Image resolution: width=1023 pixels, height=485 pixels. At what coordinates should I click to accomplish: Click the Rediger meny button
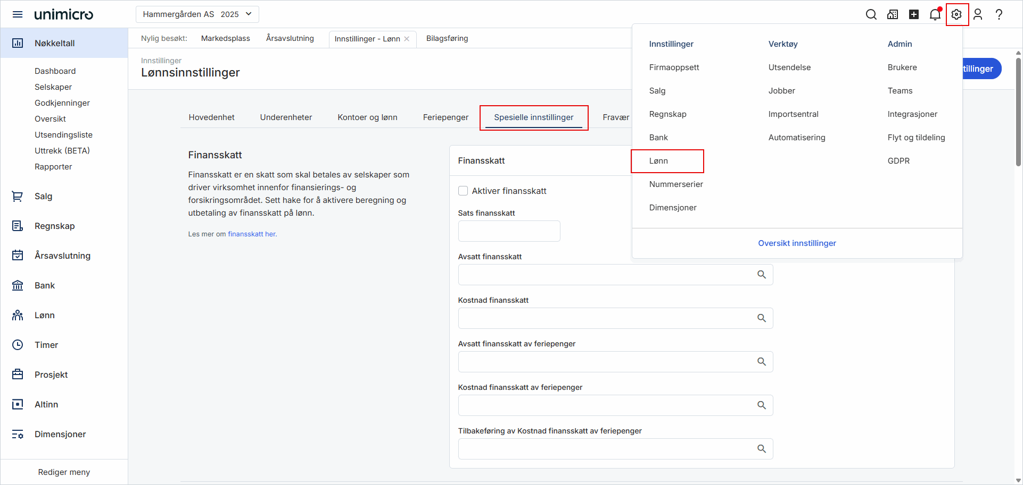pos(63,472)
